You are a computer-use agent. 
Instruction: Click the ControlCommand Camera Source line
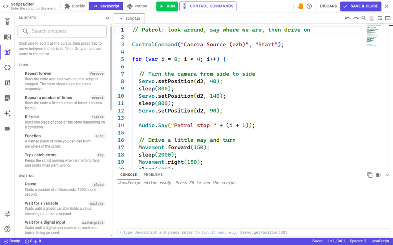click(208, 44)
